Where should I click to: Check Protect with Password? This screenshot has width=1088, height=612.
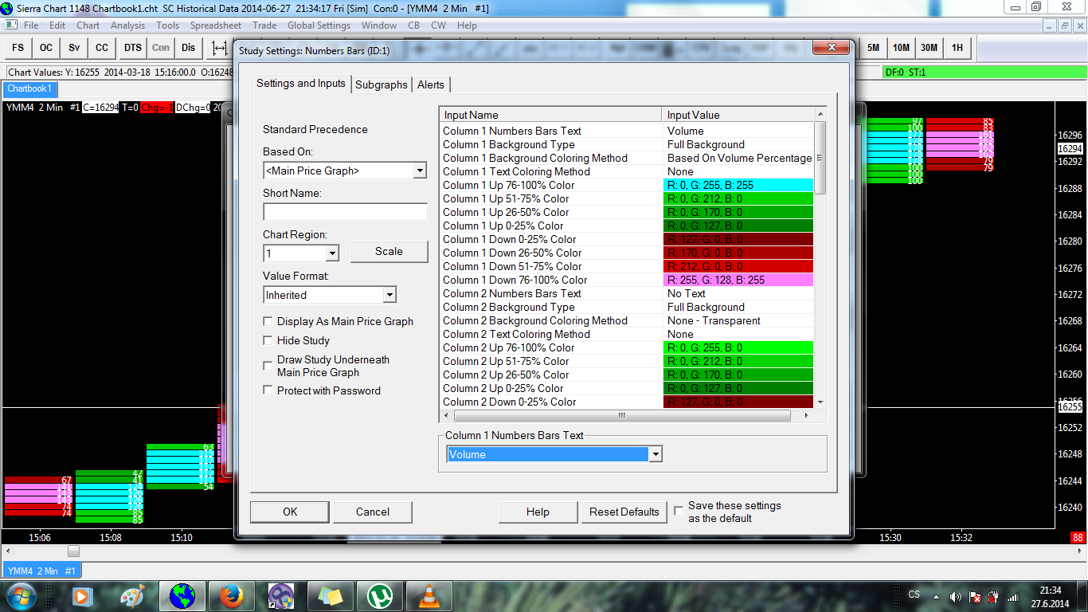point(268,390)
